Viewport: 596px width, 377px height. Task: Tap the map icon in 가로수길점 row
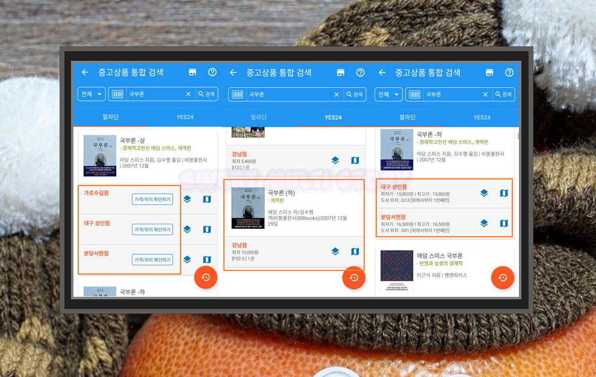[206, 199]
